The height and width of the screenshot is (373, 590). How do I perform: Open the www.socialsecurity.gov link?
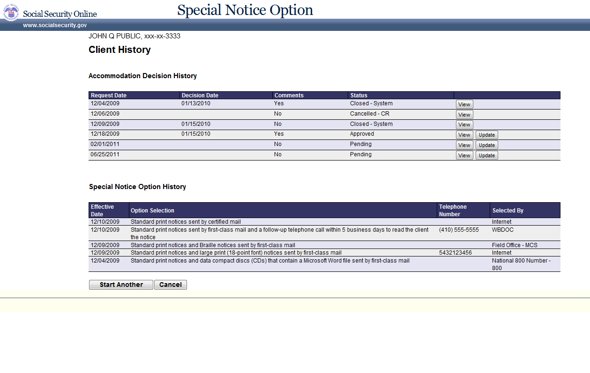[55, 25]
